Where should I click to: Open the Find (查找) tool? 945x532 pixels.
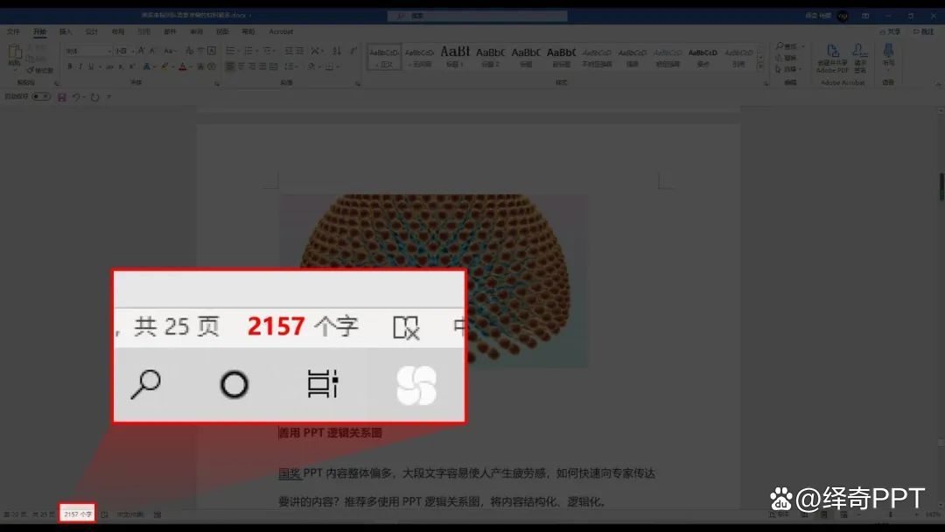coord(786,46)
